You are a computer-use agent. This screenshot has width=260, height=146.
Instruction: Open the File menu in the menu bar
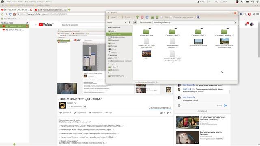coord(14,2)
